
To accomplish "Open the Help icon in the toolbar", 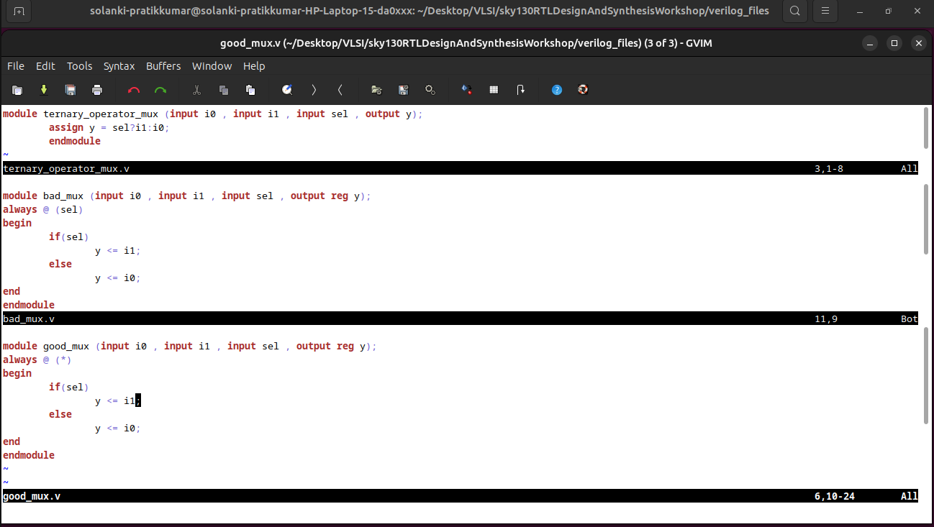I will coord(556,89).
